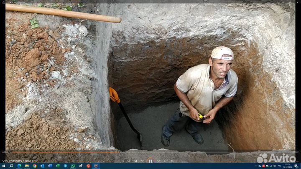Open File Explorer from the taskbar
The width and height of the screenshot is (301, 169).
(27, 166)
